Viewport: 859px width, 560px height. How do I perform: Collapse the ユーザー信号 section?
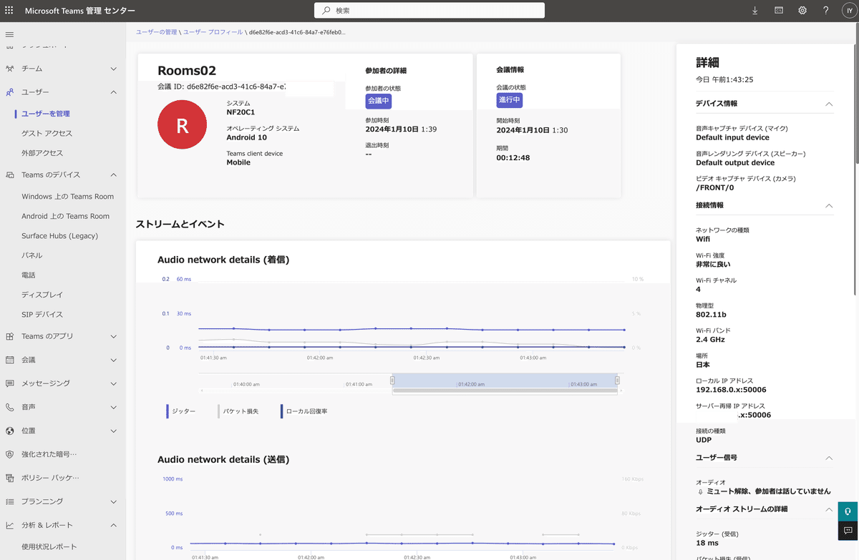829,458
